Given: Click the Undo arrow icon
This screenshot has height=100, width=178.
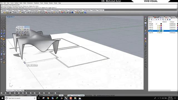Looking at the screenshot, I should pos(23,12).
